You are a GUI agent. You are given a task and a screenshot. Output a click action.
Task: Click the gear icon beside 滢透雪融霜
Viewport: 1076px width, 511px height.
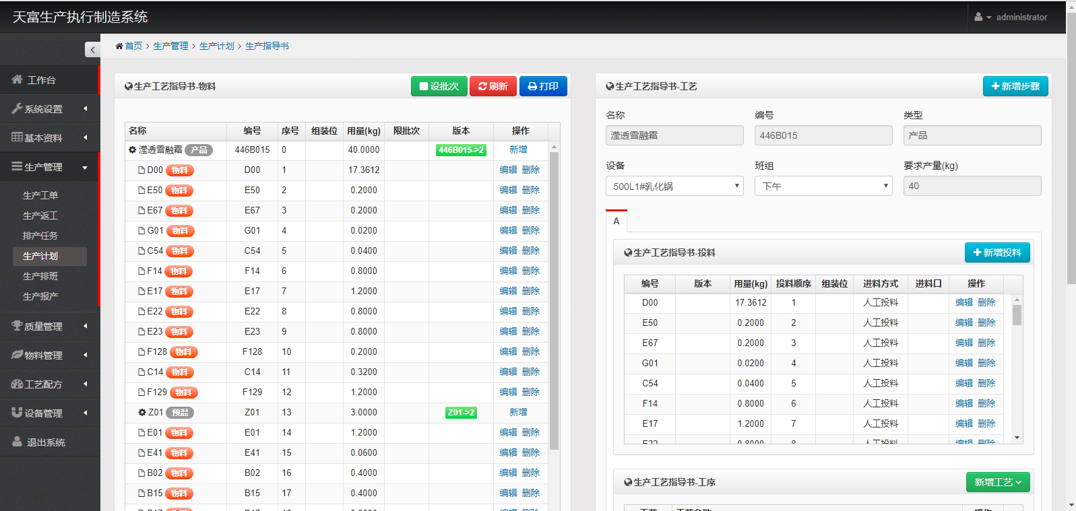133,149
